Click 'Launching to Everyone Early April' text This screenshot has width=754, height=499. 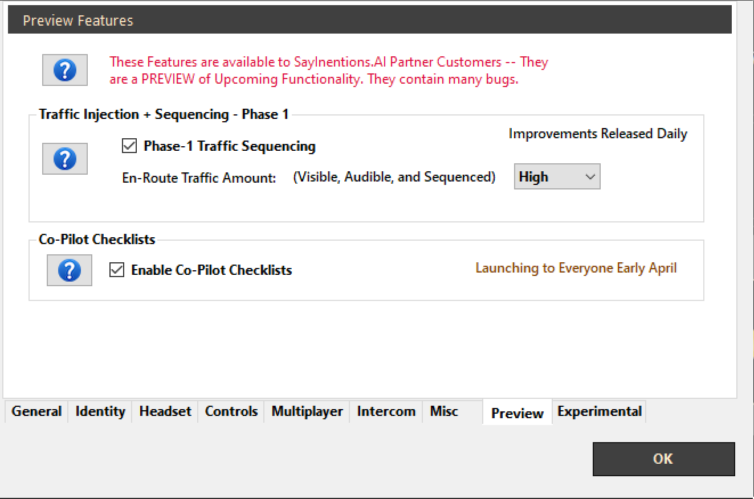[576, 268]
